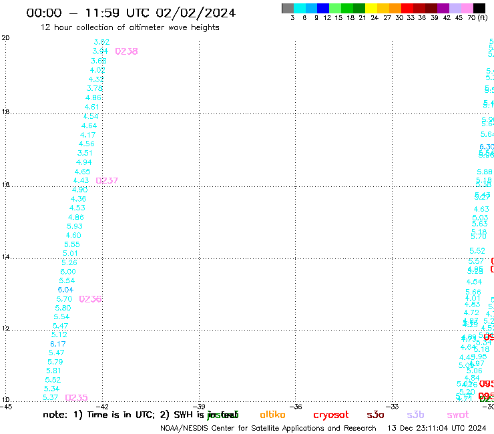Click the right-track value 5.88
The width and height of the screenshot is (494, 434).
(485, 172)
